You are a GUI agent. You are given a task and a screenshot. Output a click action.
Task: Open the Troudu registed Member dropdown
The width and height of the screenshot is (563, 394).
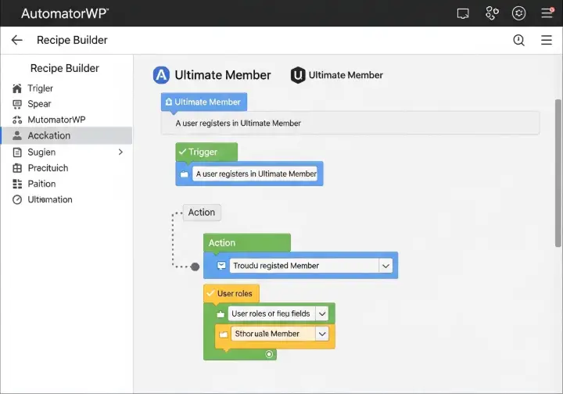coord(385,266)
